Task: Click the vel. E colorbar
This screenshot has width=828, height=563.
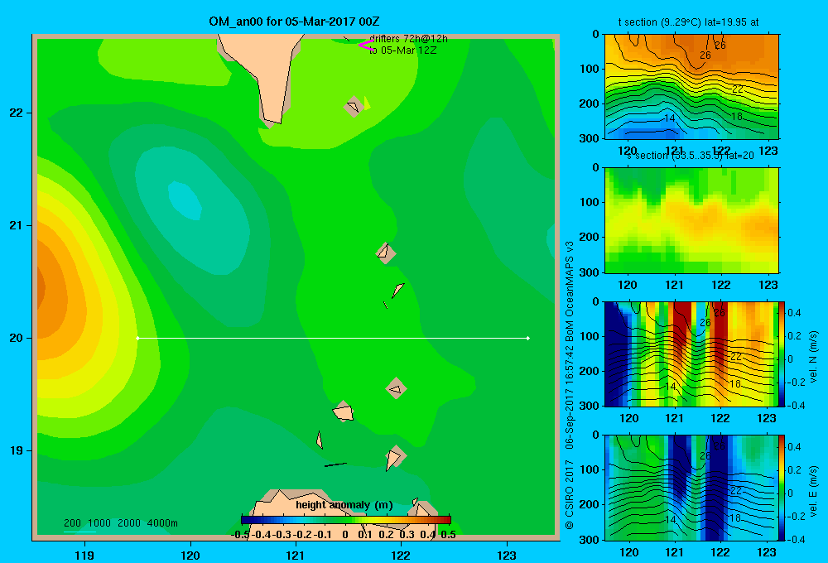Action: click(782, 488)
